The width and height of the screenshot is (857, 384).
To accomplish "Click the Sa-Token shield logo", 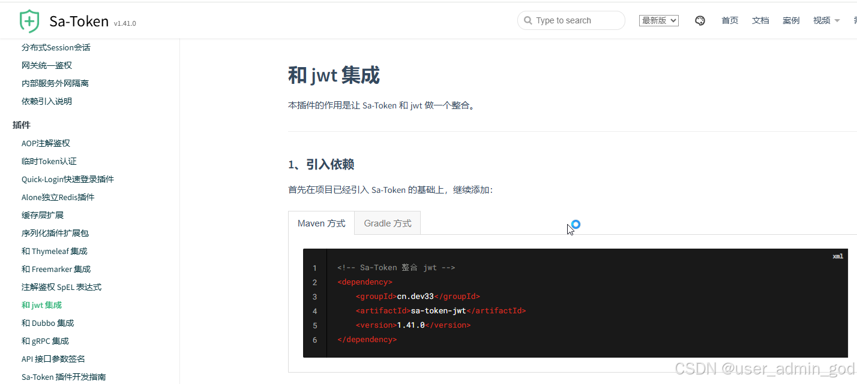I will 29,21.
